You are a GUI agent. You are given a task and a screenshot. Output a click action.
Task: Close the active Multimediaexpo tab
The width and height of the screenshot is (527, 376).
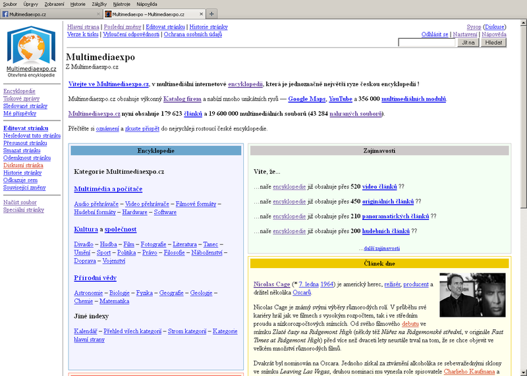201,14
